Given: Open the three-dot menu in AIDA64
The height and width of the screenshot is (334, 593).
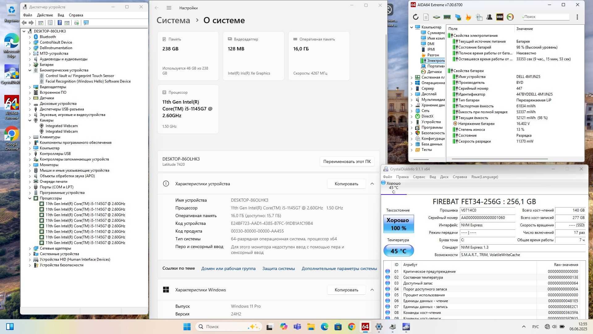Looking at the screenshot, I should pyautogui.click(x=577, y=17).
